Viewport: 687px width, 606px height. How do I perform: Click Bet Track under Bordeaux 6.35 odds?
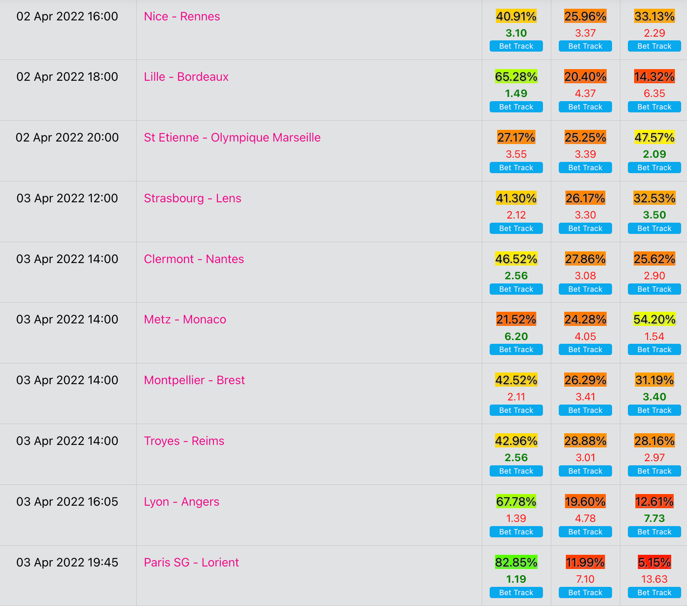655,107
